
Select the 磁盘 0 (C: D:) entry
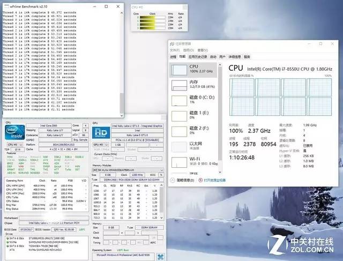(193, 101)
